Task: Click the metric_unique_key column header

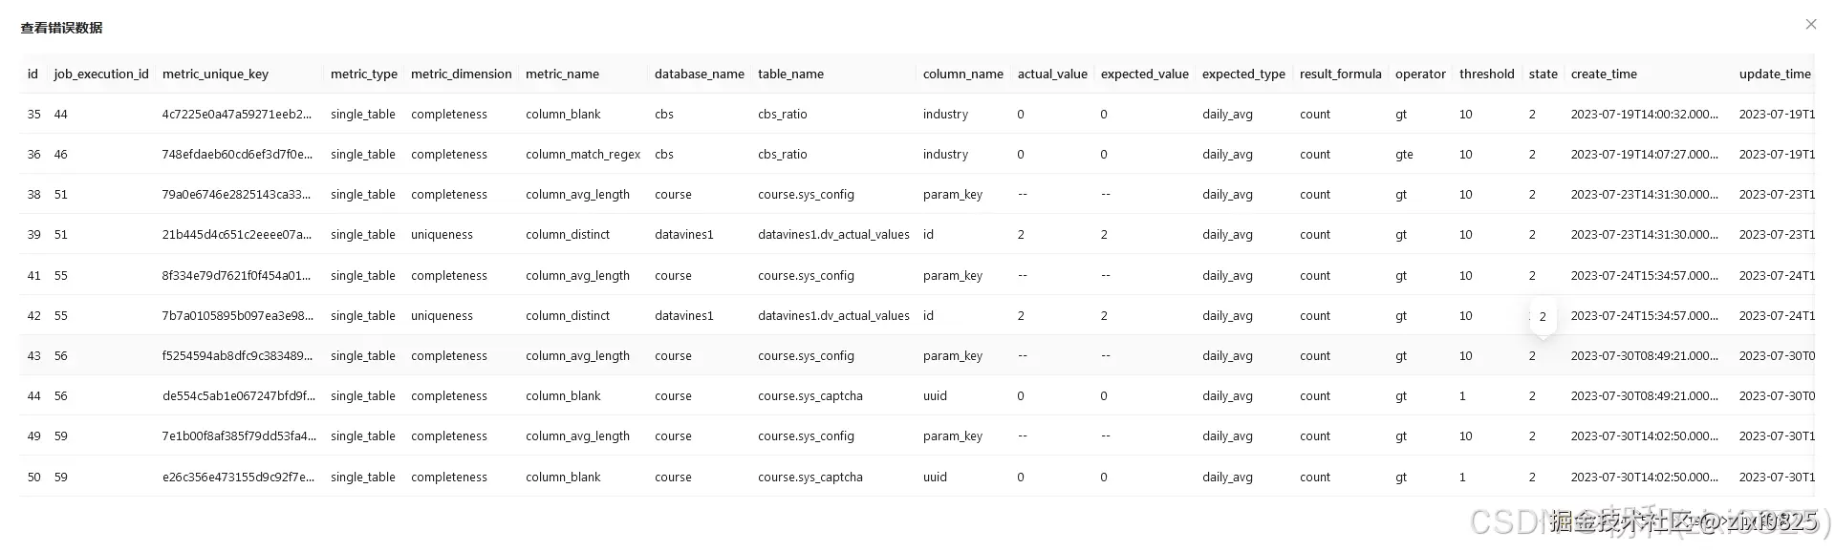Action: 215,74
